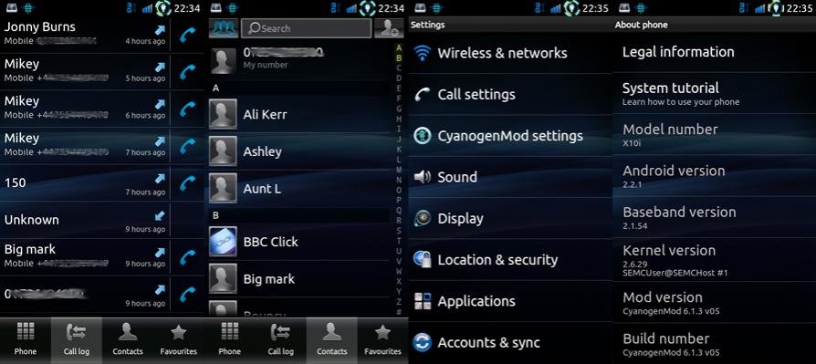Tap Android version 2.2.1 entry
The height and width of the screenshot is (364, 816).
[715, 176]
